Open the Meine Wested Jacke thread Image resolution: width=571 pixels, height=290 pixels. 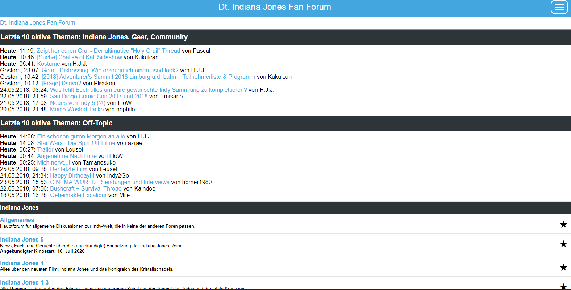(x=76, y=110)
